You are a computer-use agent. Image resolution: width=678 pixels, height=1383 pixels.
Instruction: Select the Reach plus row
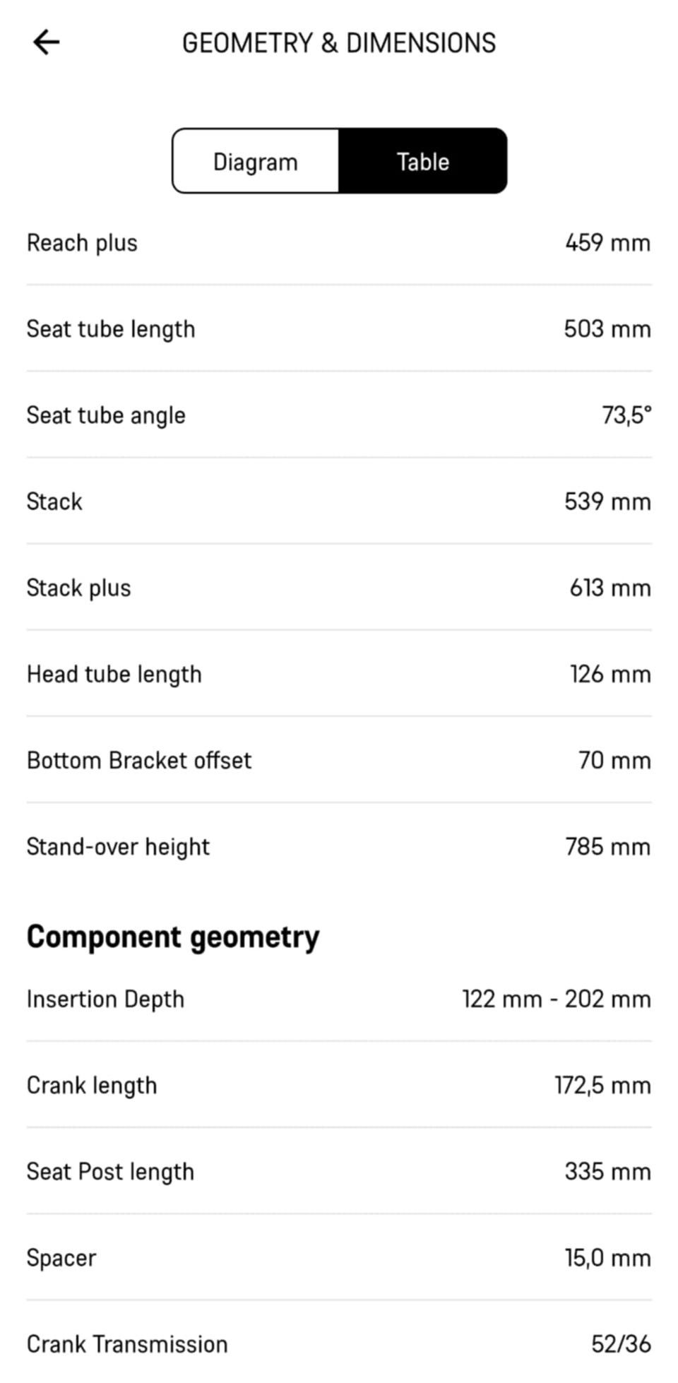(339, 243)
